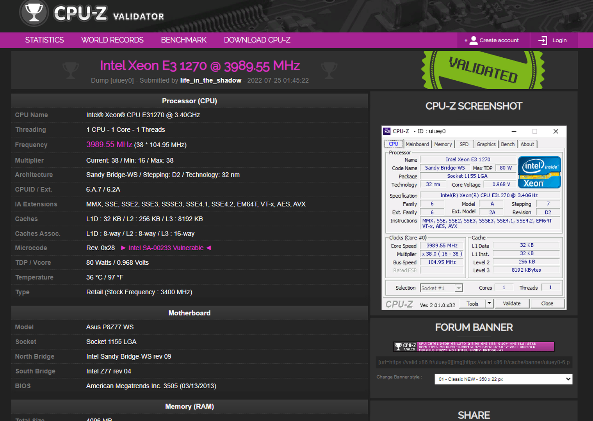Screen dimensions: 593x421
Task: Click the Login link
Action: click(x=559, y=40)
